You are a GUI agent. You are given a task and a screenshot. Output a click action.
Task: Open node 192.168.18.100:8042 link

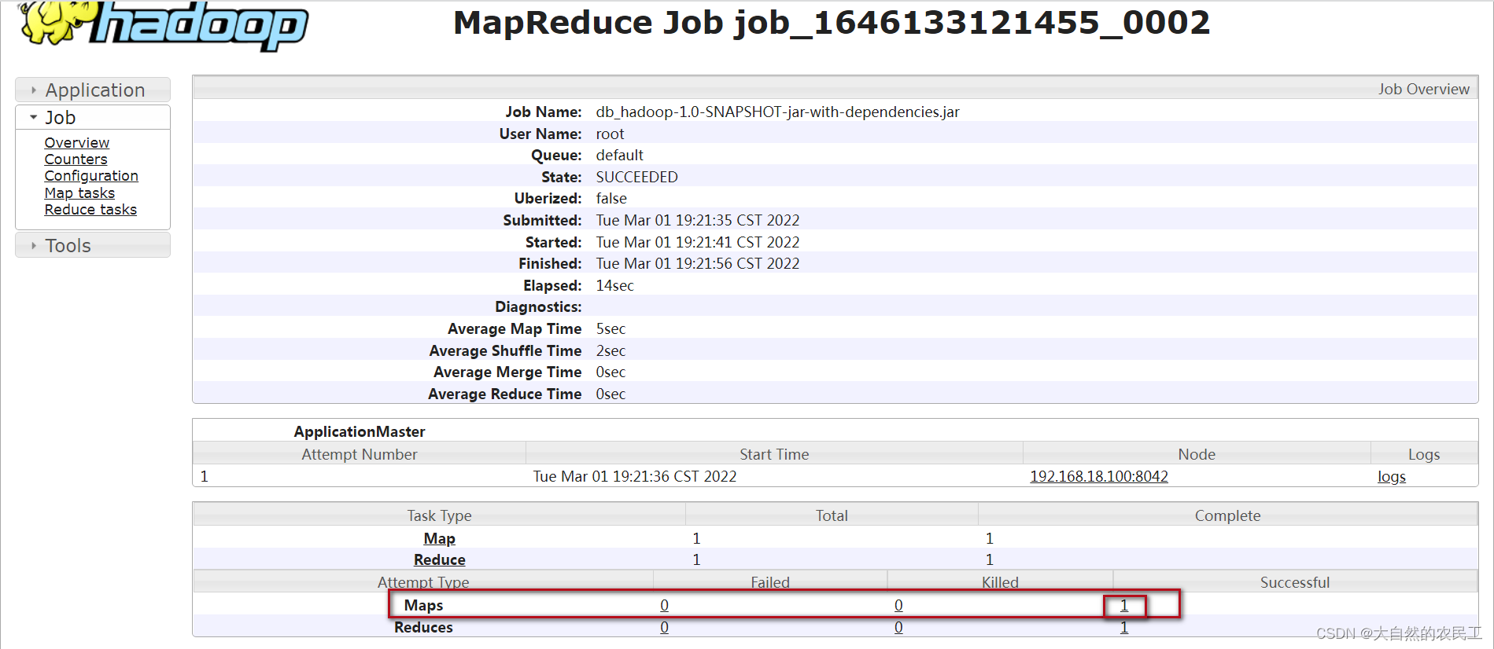[1099, 476]
